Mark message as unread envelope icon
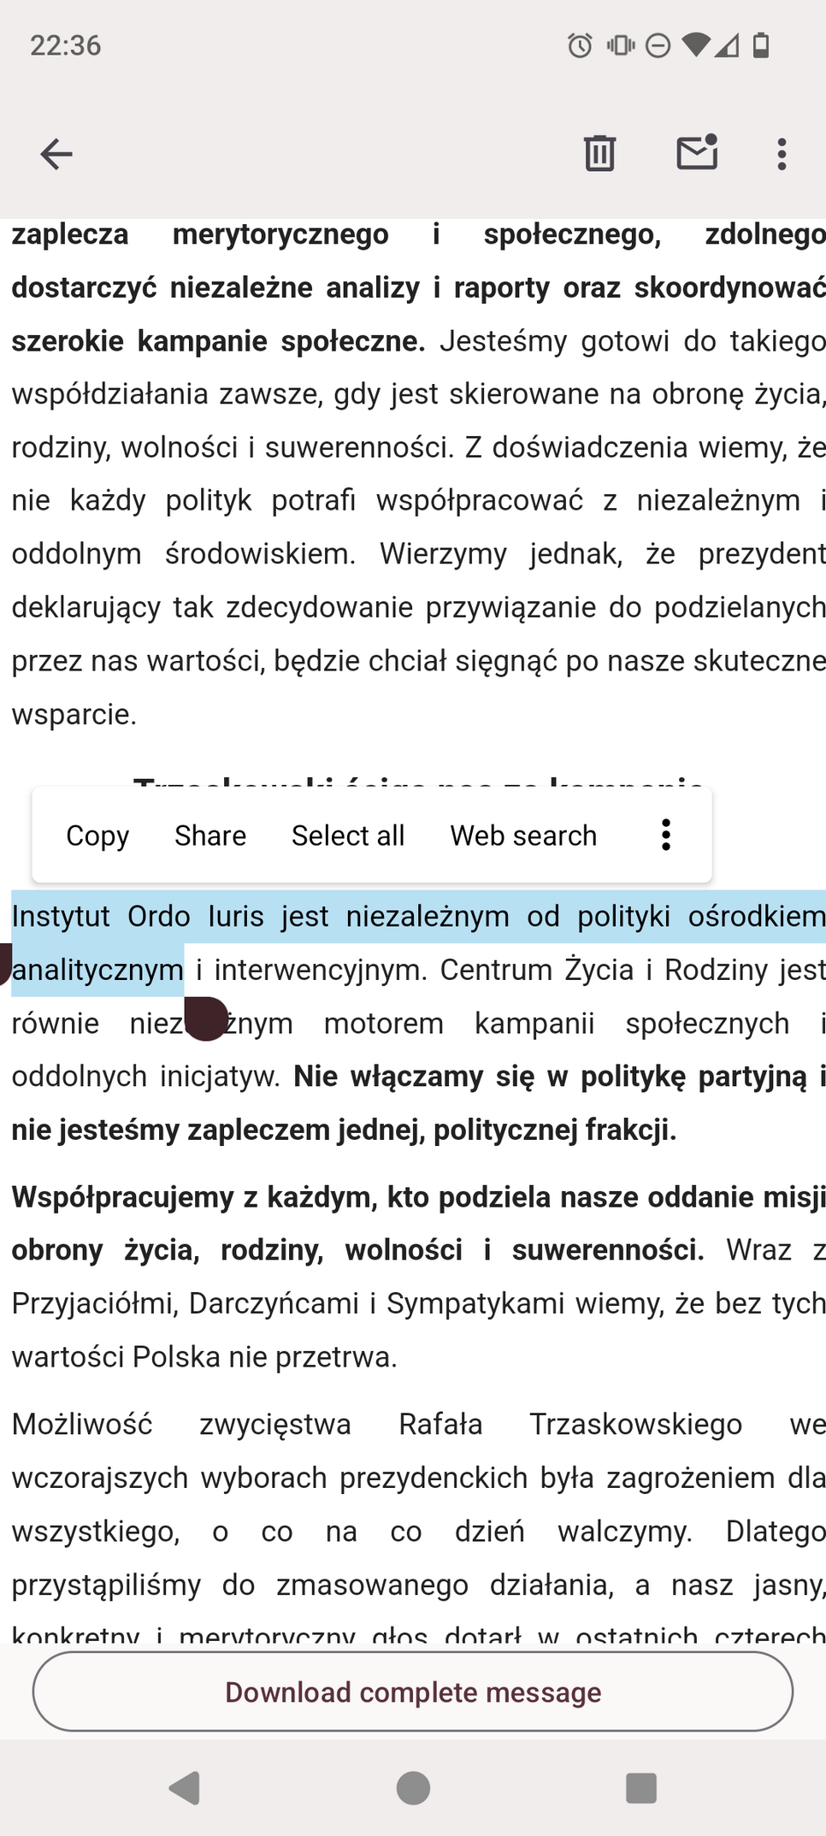This screenshot has width=826, height=1836. tap(697, 153)
